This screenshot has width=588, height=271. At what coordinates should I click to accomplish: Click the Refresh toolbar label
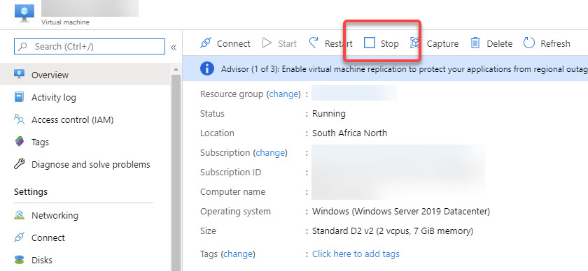[555, 44]
